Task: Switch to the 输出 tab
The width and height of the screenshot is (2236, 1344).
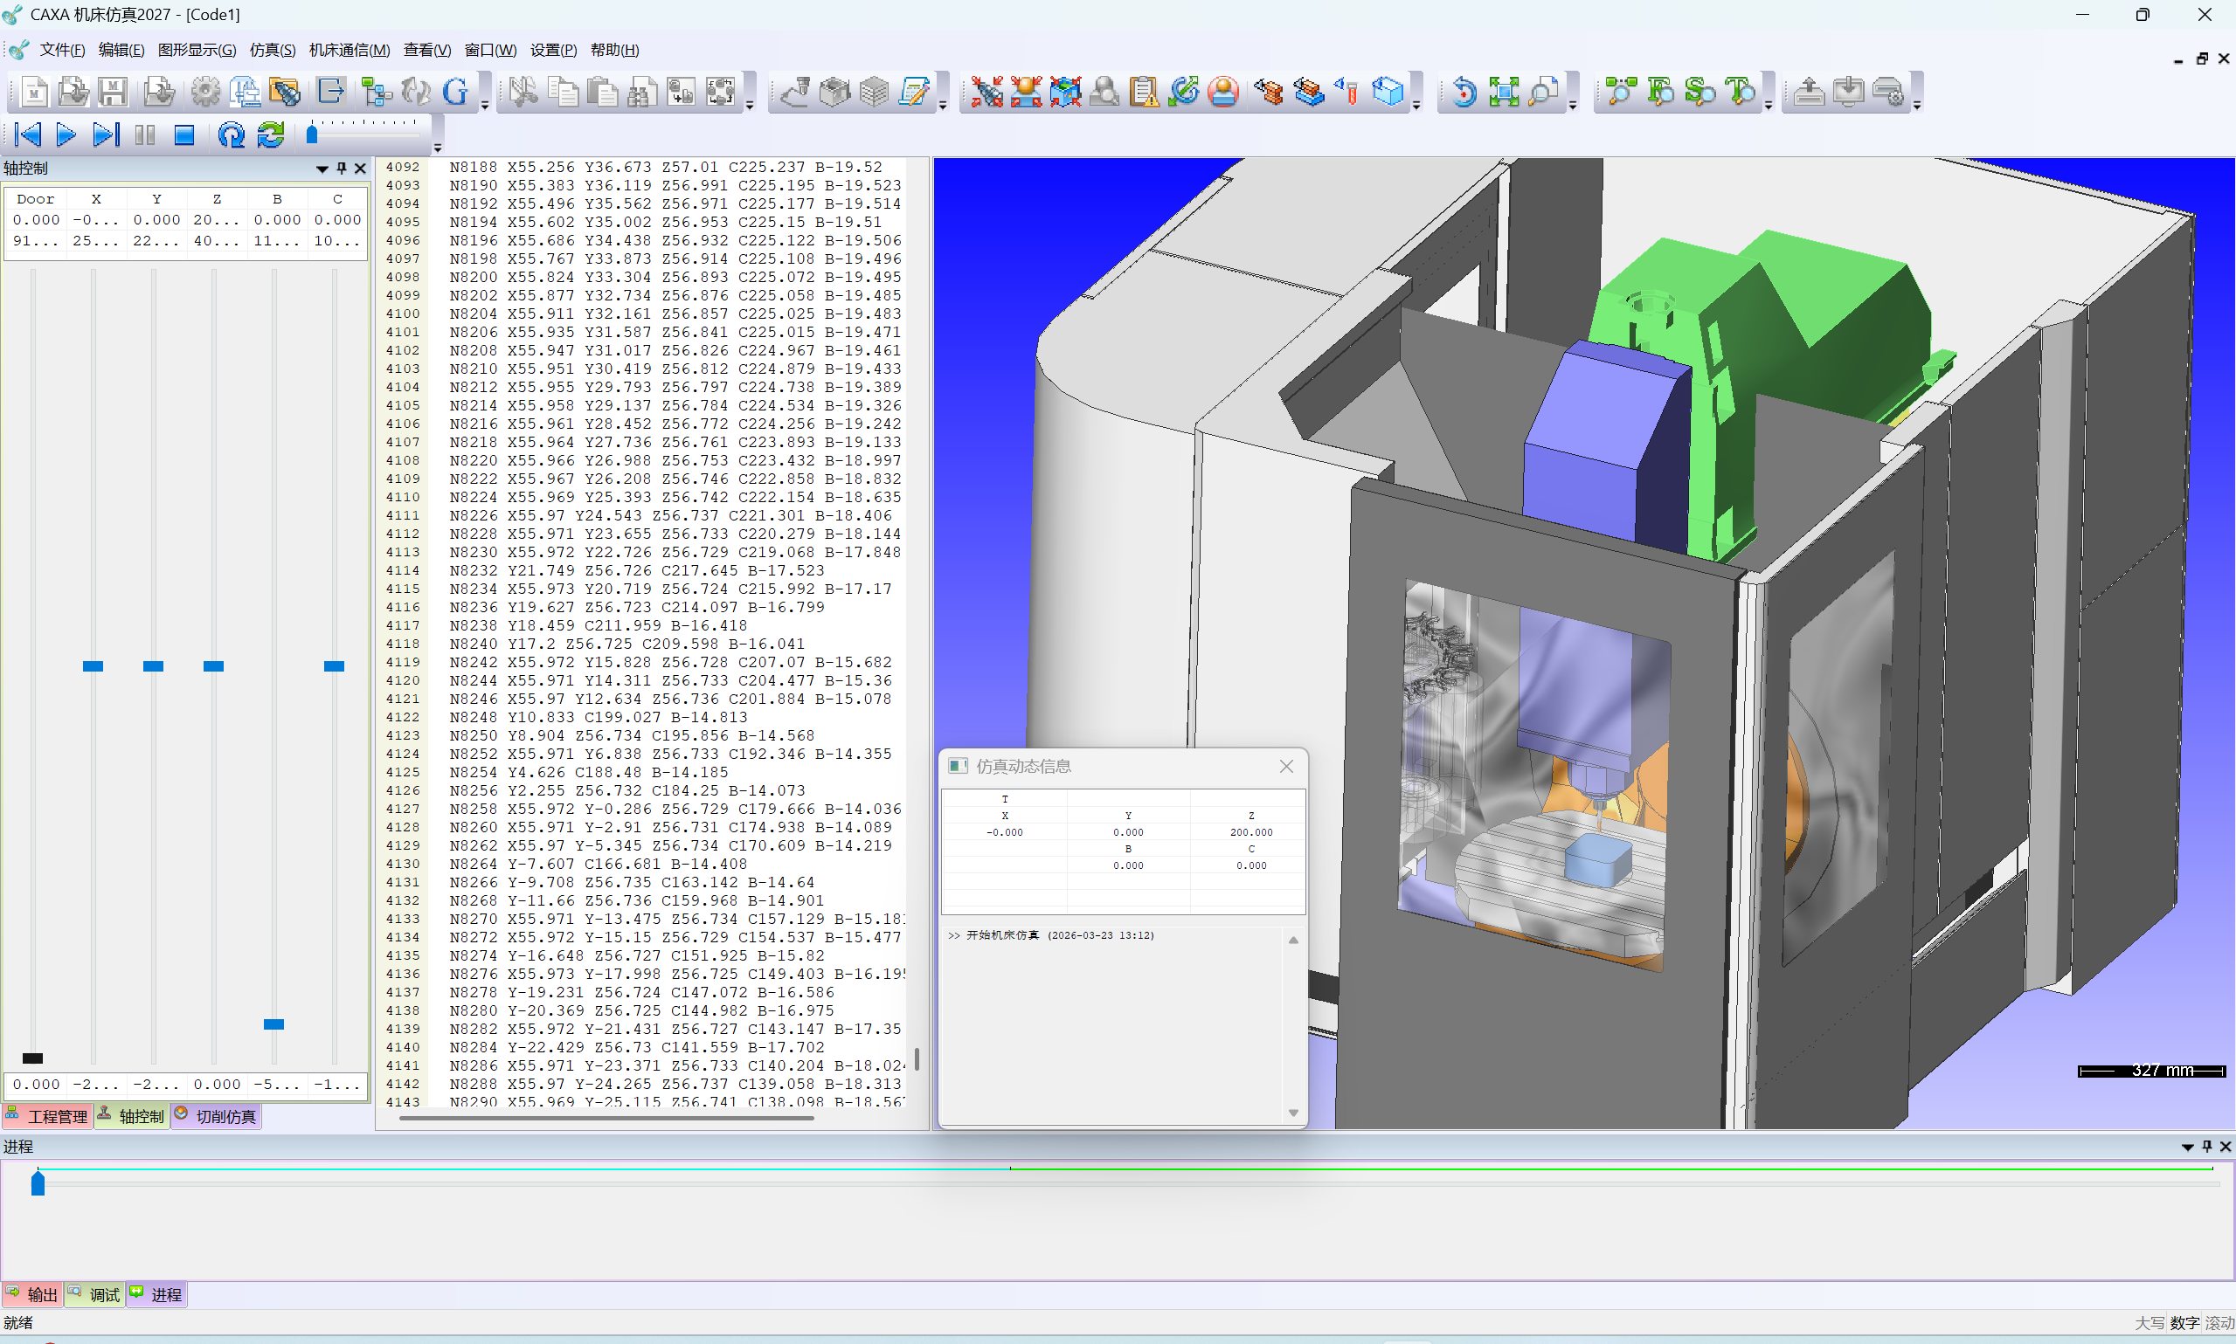Action: pyautogui.click(x=31, y=1294)
